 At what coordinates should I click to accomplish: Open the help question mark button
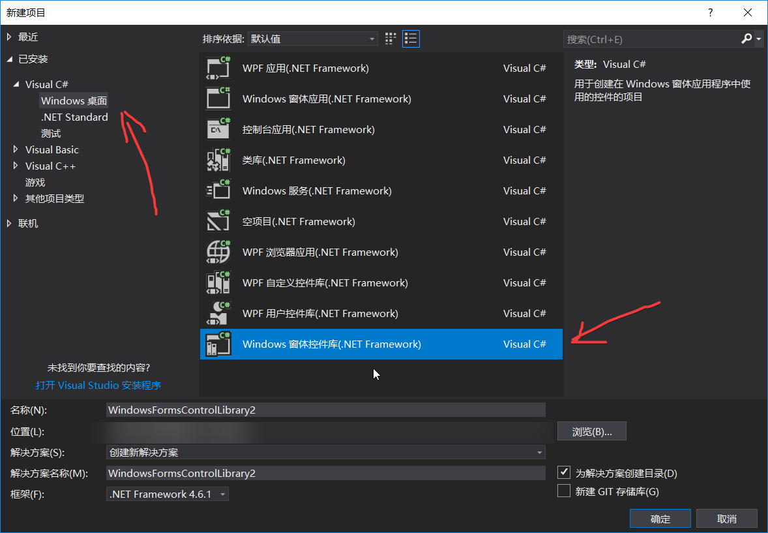tap(710, 12)
